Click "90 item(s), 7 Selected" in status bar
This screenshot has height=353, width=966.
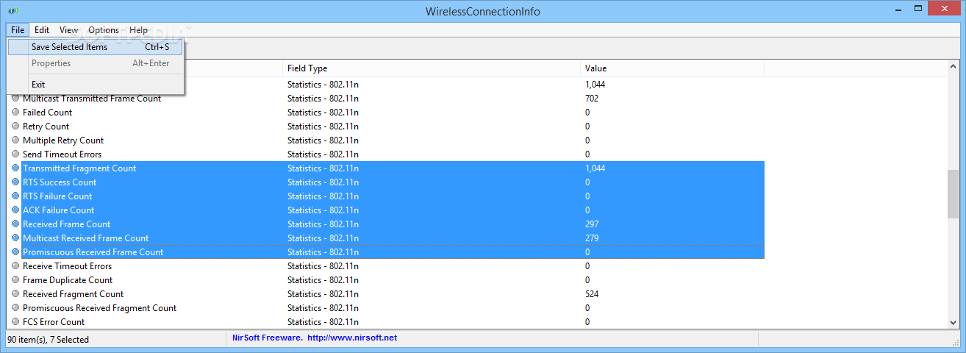(x=48, y=340)
